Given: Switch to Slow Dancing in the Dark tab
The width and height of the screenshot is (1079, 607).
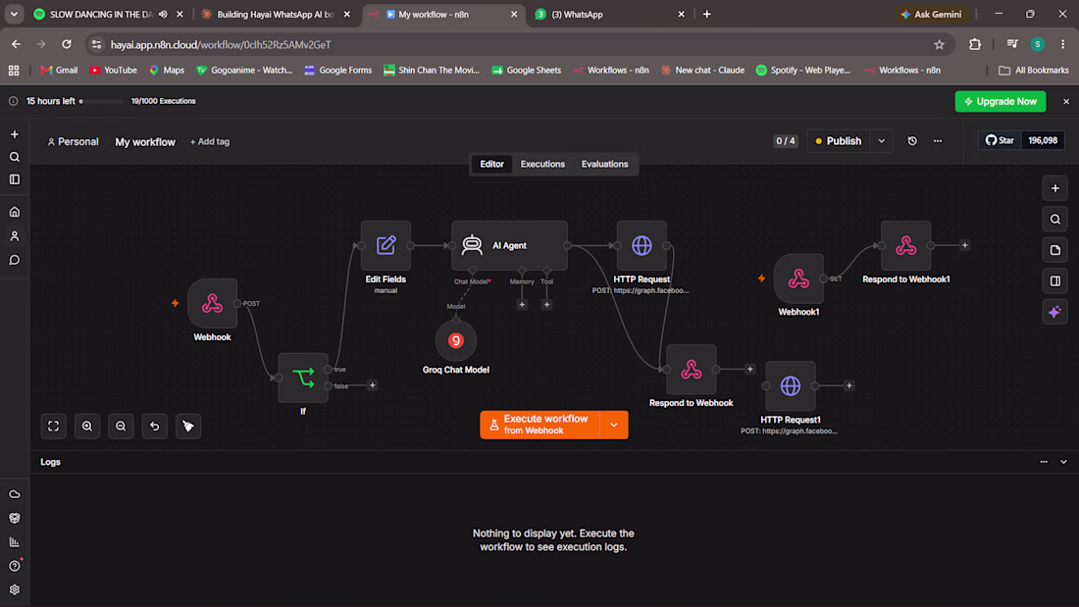Looking at the screenshot, I should pos(100,14).
